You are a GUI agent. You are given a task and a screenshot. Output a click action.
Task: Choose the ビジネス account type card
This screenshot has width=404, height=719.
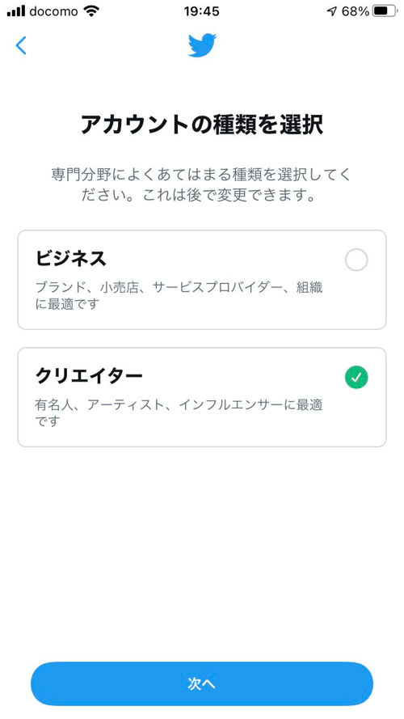pyautogui.click(x=202, y=280)
